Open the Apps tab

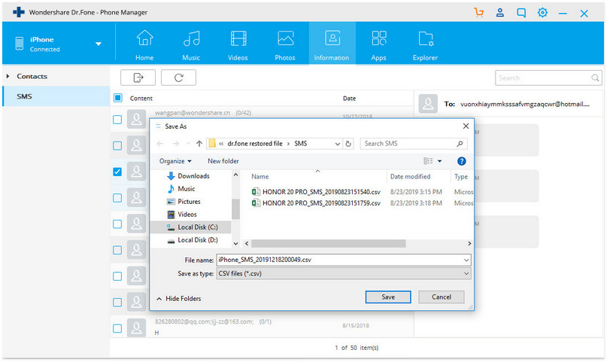point(378,45)
